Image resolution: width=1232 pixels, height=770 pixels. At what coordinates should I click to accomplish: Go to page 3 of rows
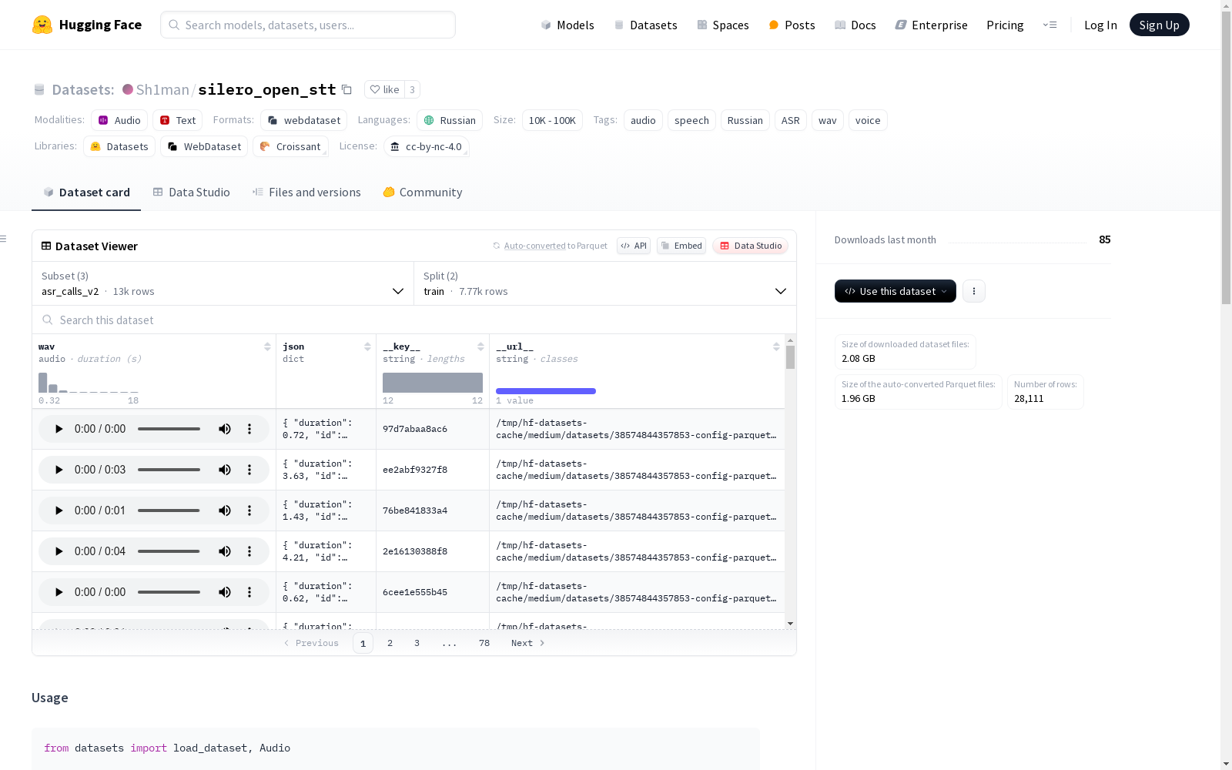417,643
